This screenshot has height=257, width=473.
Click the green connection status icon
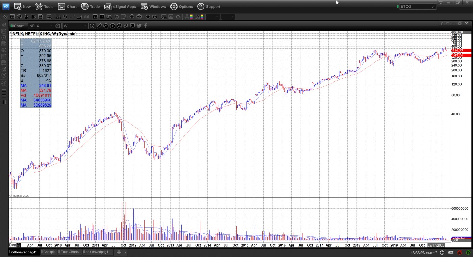pos(468,253)
